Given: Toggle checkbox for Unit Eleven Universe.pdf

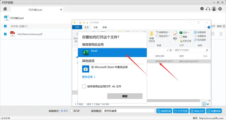Looking at the screenshot, I should point(5,34).
